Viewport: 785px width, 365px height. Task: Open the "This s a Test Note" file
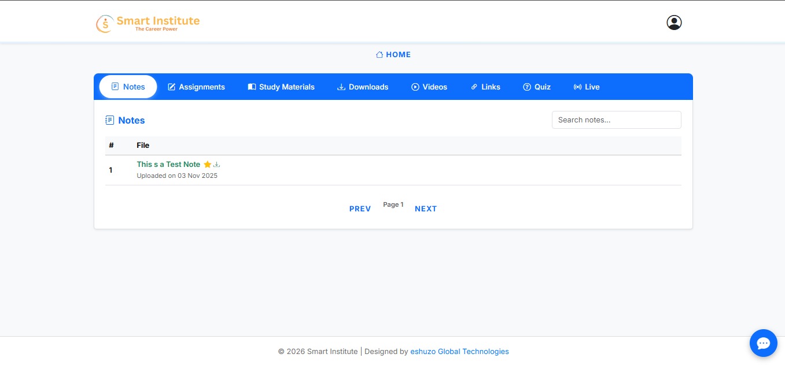click(x=168, y=165)
